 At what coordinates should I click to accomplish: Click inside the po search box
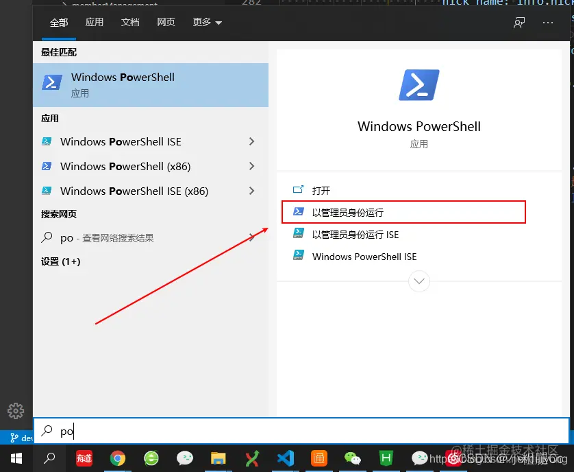[x=301, y=431]
